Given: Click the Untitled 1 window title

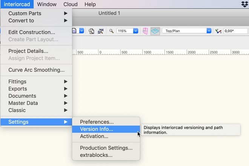Looking at the screenshot, I should coord(109,13).
